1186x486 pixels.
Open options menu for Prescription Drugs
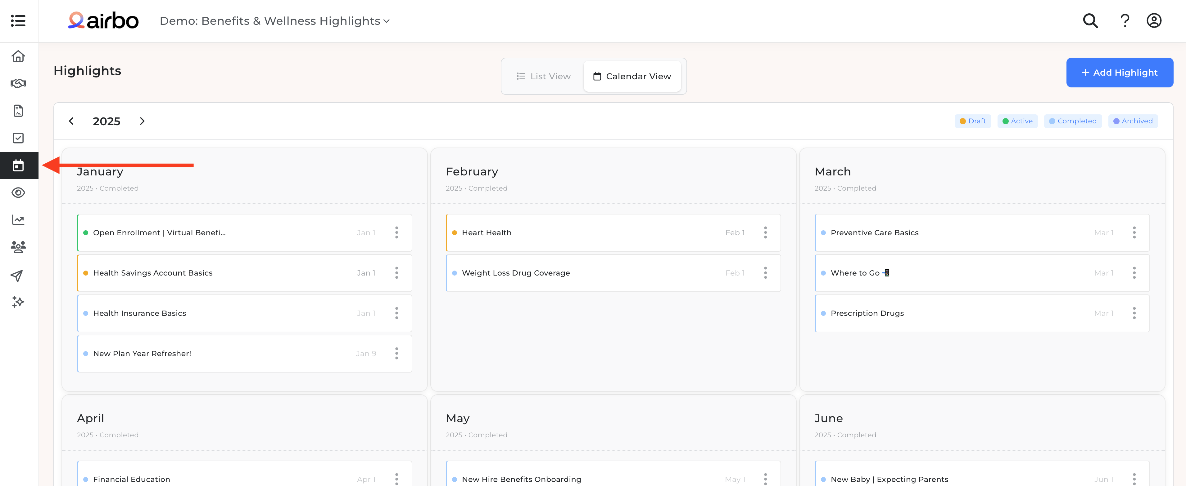pyautogui.click(x=1134, y=313)
